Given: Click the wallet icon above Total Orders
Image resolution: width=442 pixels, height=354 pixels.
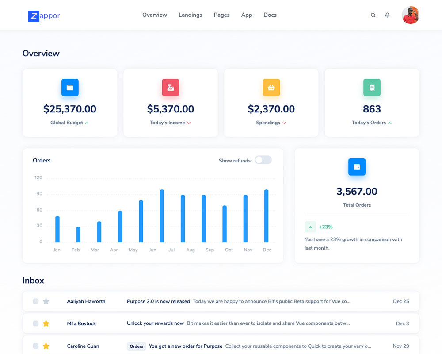Looking at the screenshot, I should click(x=357, y=167).
